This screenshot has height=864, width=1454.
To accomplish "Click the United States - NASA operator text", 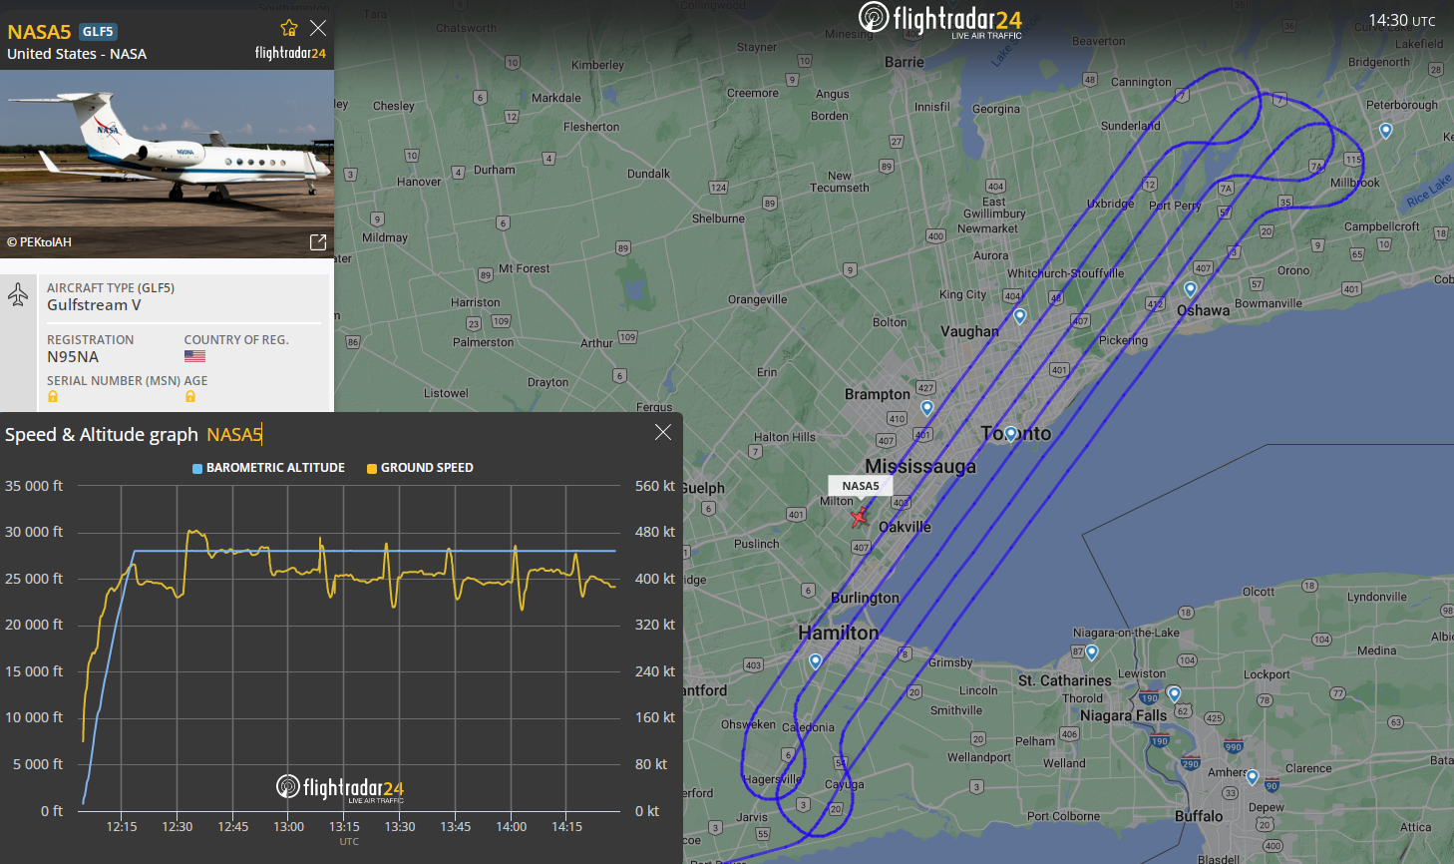I will [x=77, y=54].
